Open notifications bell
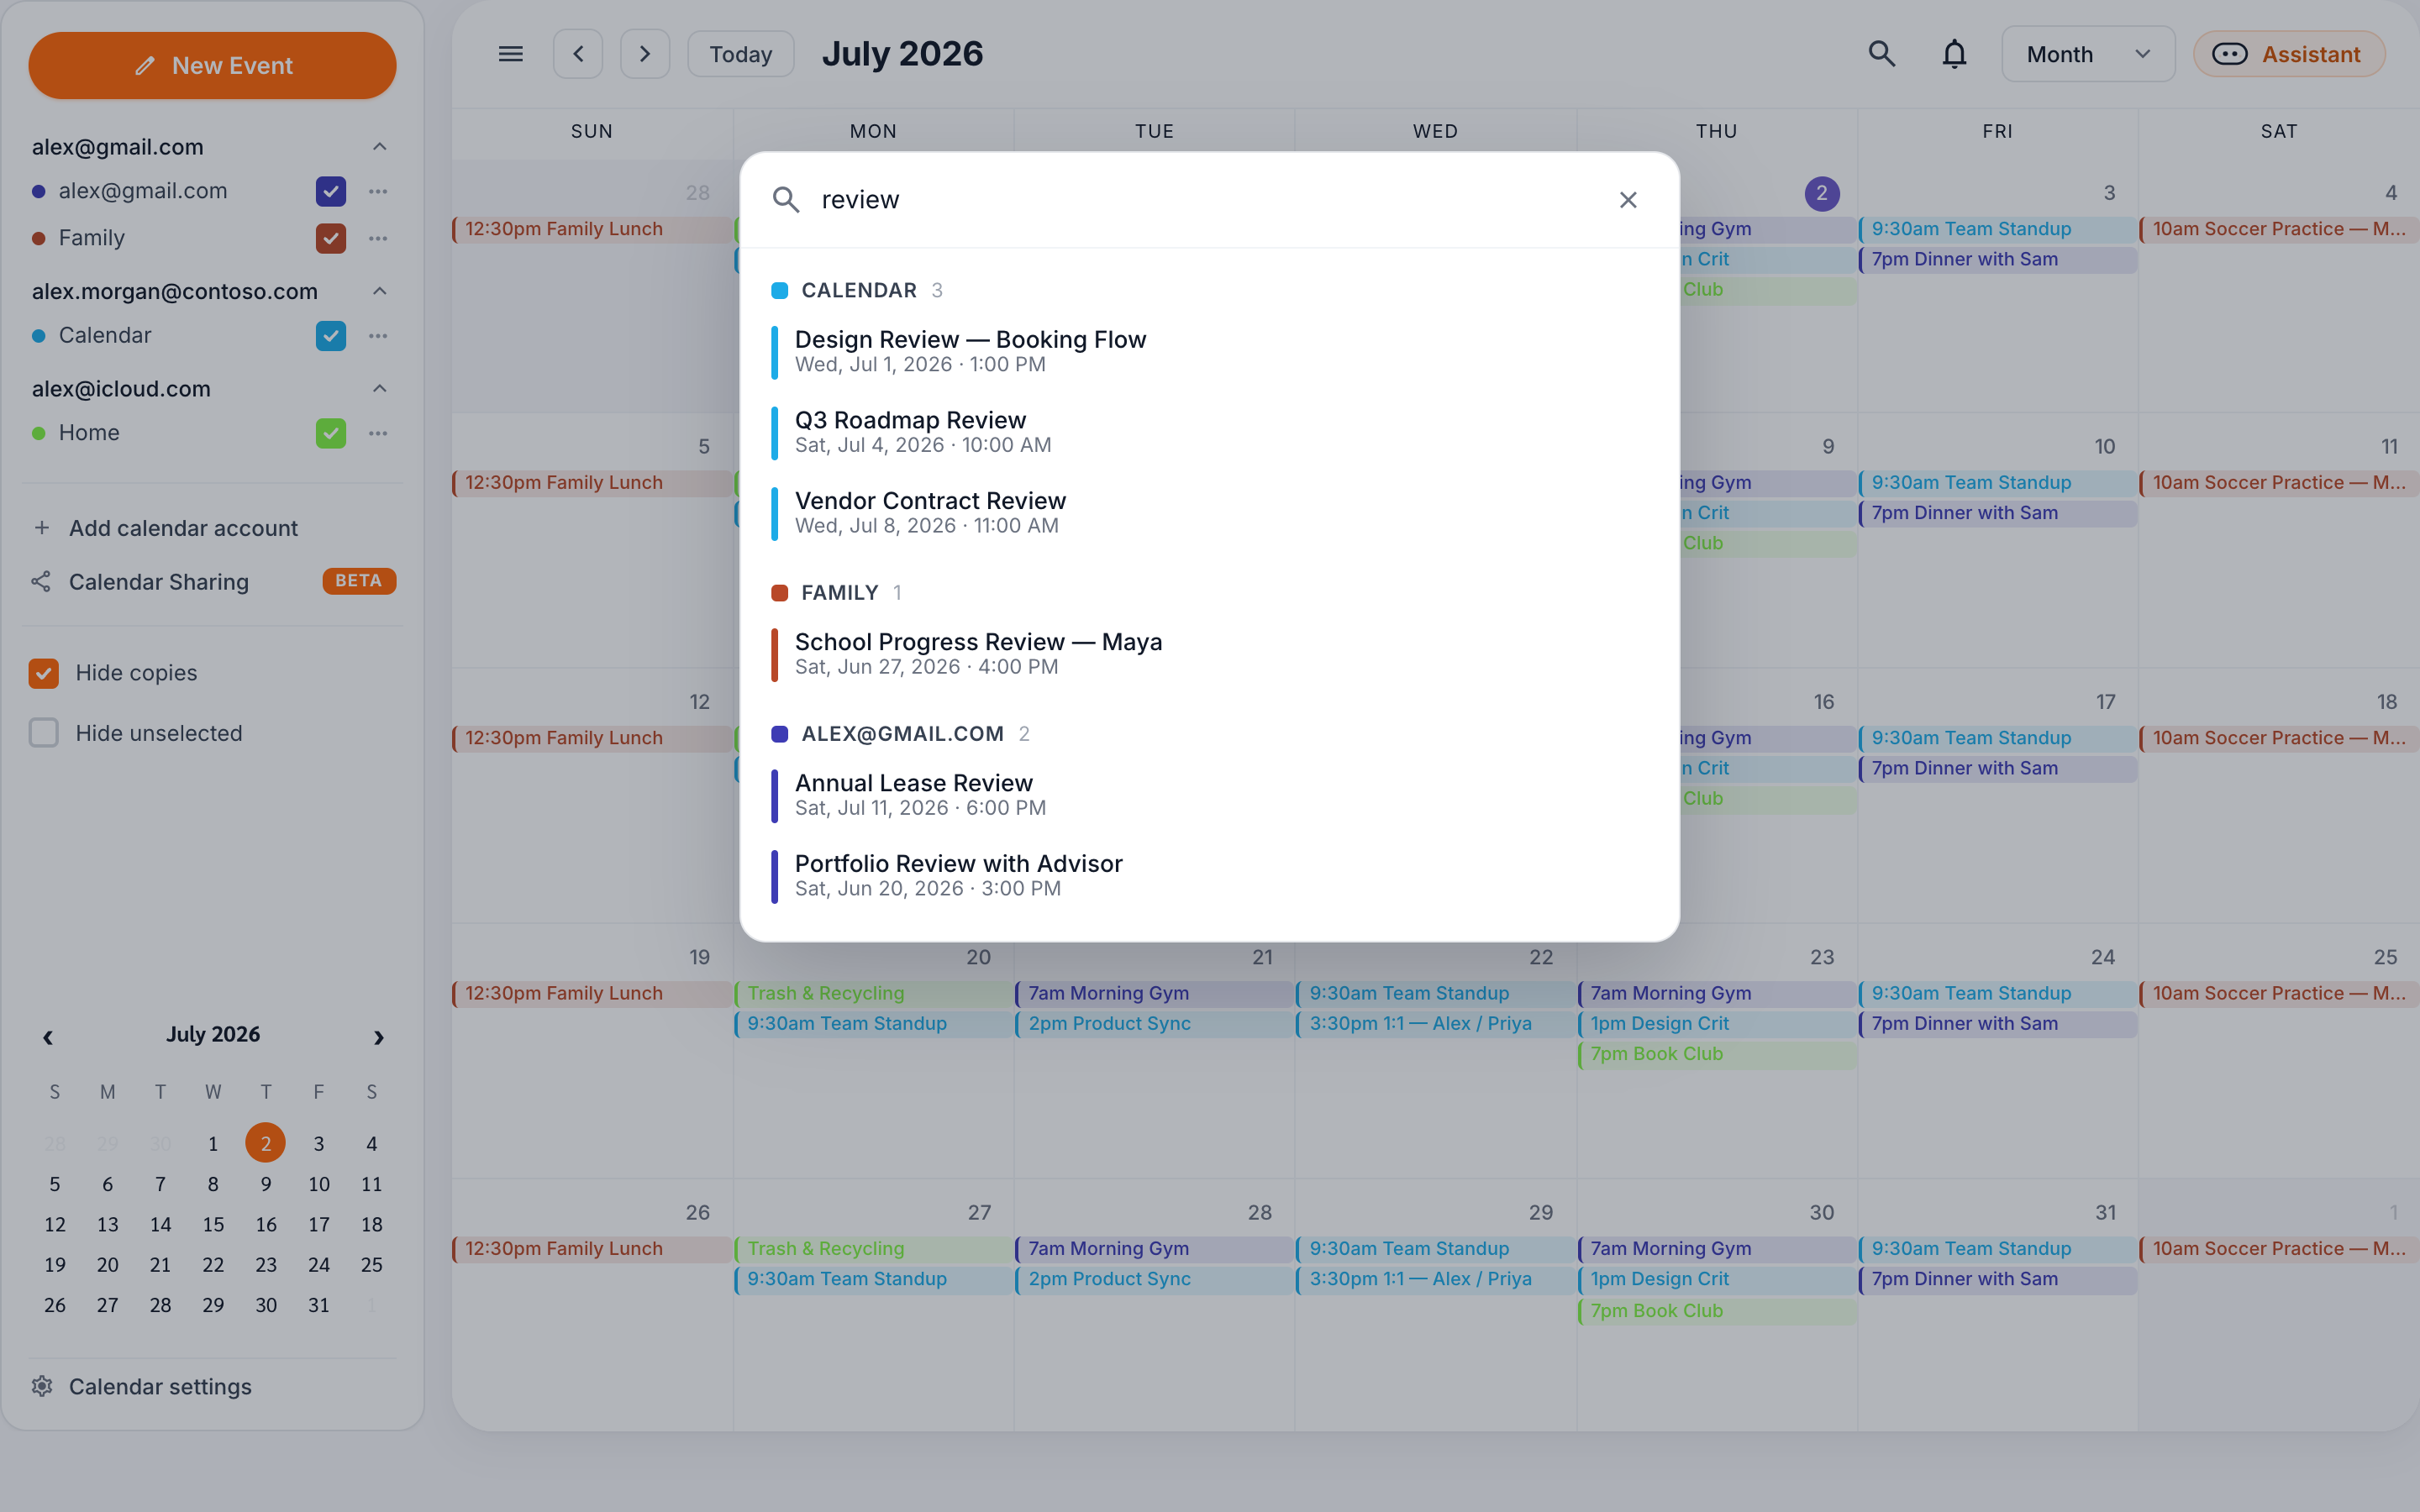2420x1512 pixels. (x=1954, y=54)
